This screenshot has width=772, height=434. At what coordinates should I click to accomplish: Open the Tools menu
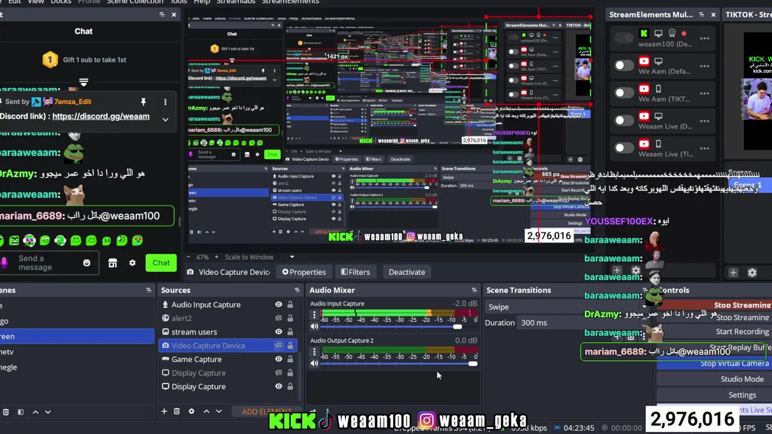click(179, 2)
